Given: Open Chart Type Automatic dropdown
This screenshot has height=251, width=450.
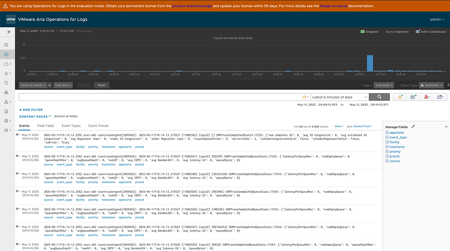Looking at the screenshot, I should coord(432,85).
